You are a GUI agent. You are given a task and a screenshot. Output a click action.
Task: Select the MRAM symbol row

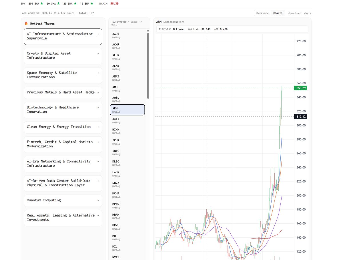(x=127, y=216)
